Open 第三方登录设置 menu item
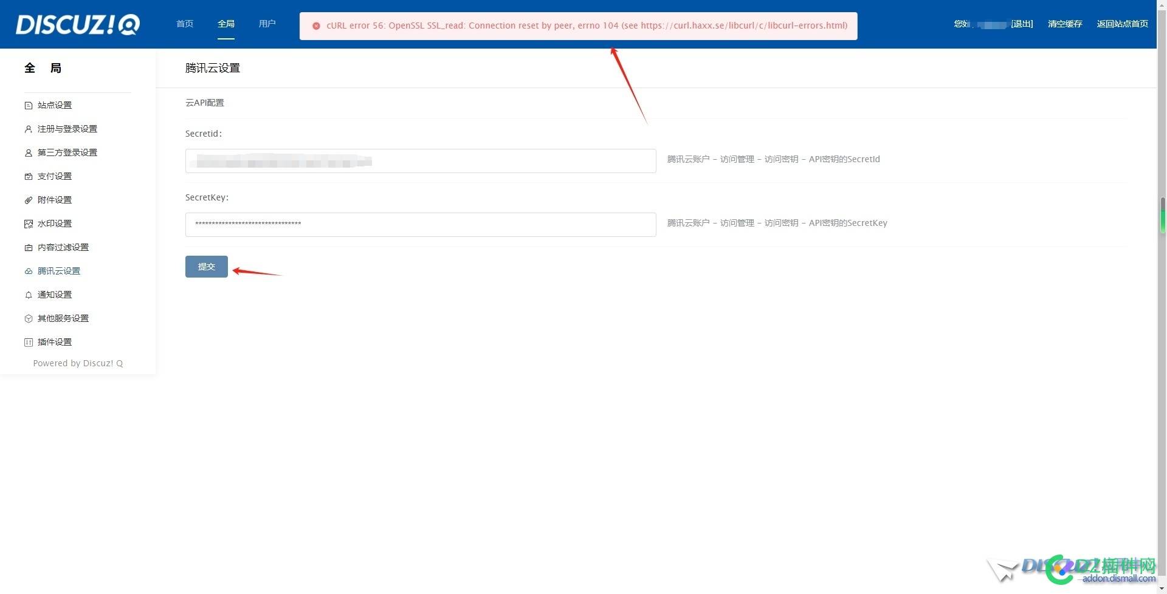 [67, 152]
